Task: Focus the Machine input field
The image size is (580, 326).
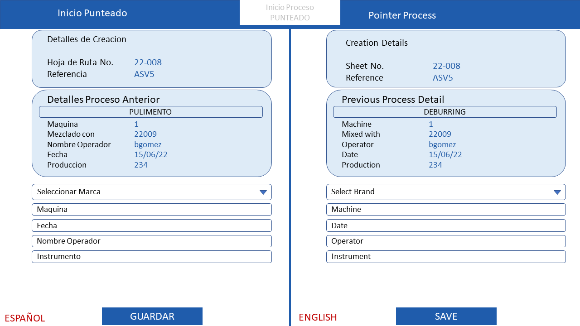Action: point(446,210)
